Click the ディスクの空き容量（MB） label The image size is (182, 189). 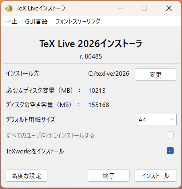(x=43, y=105)
